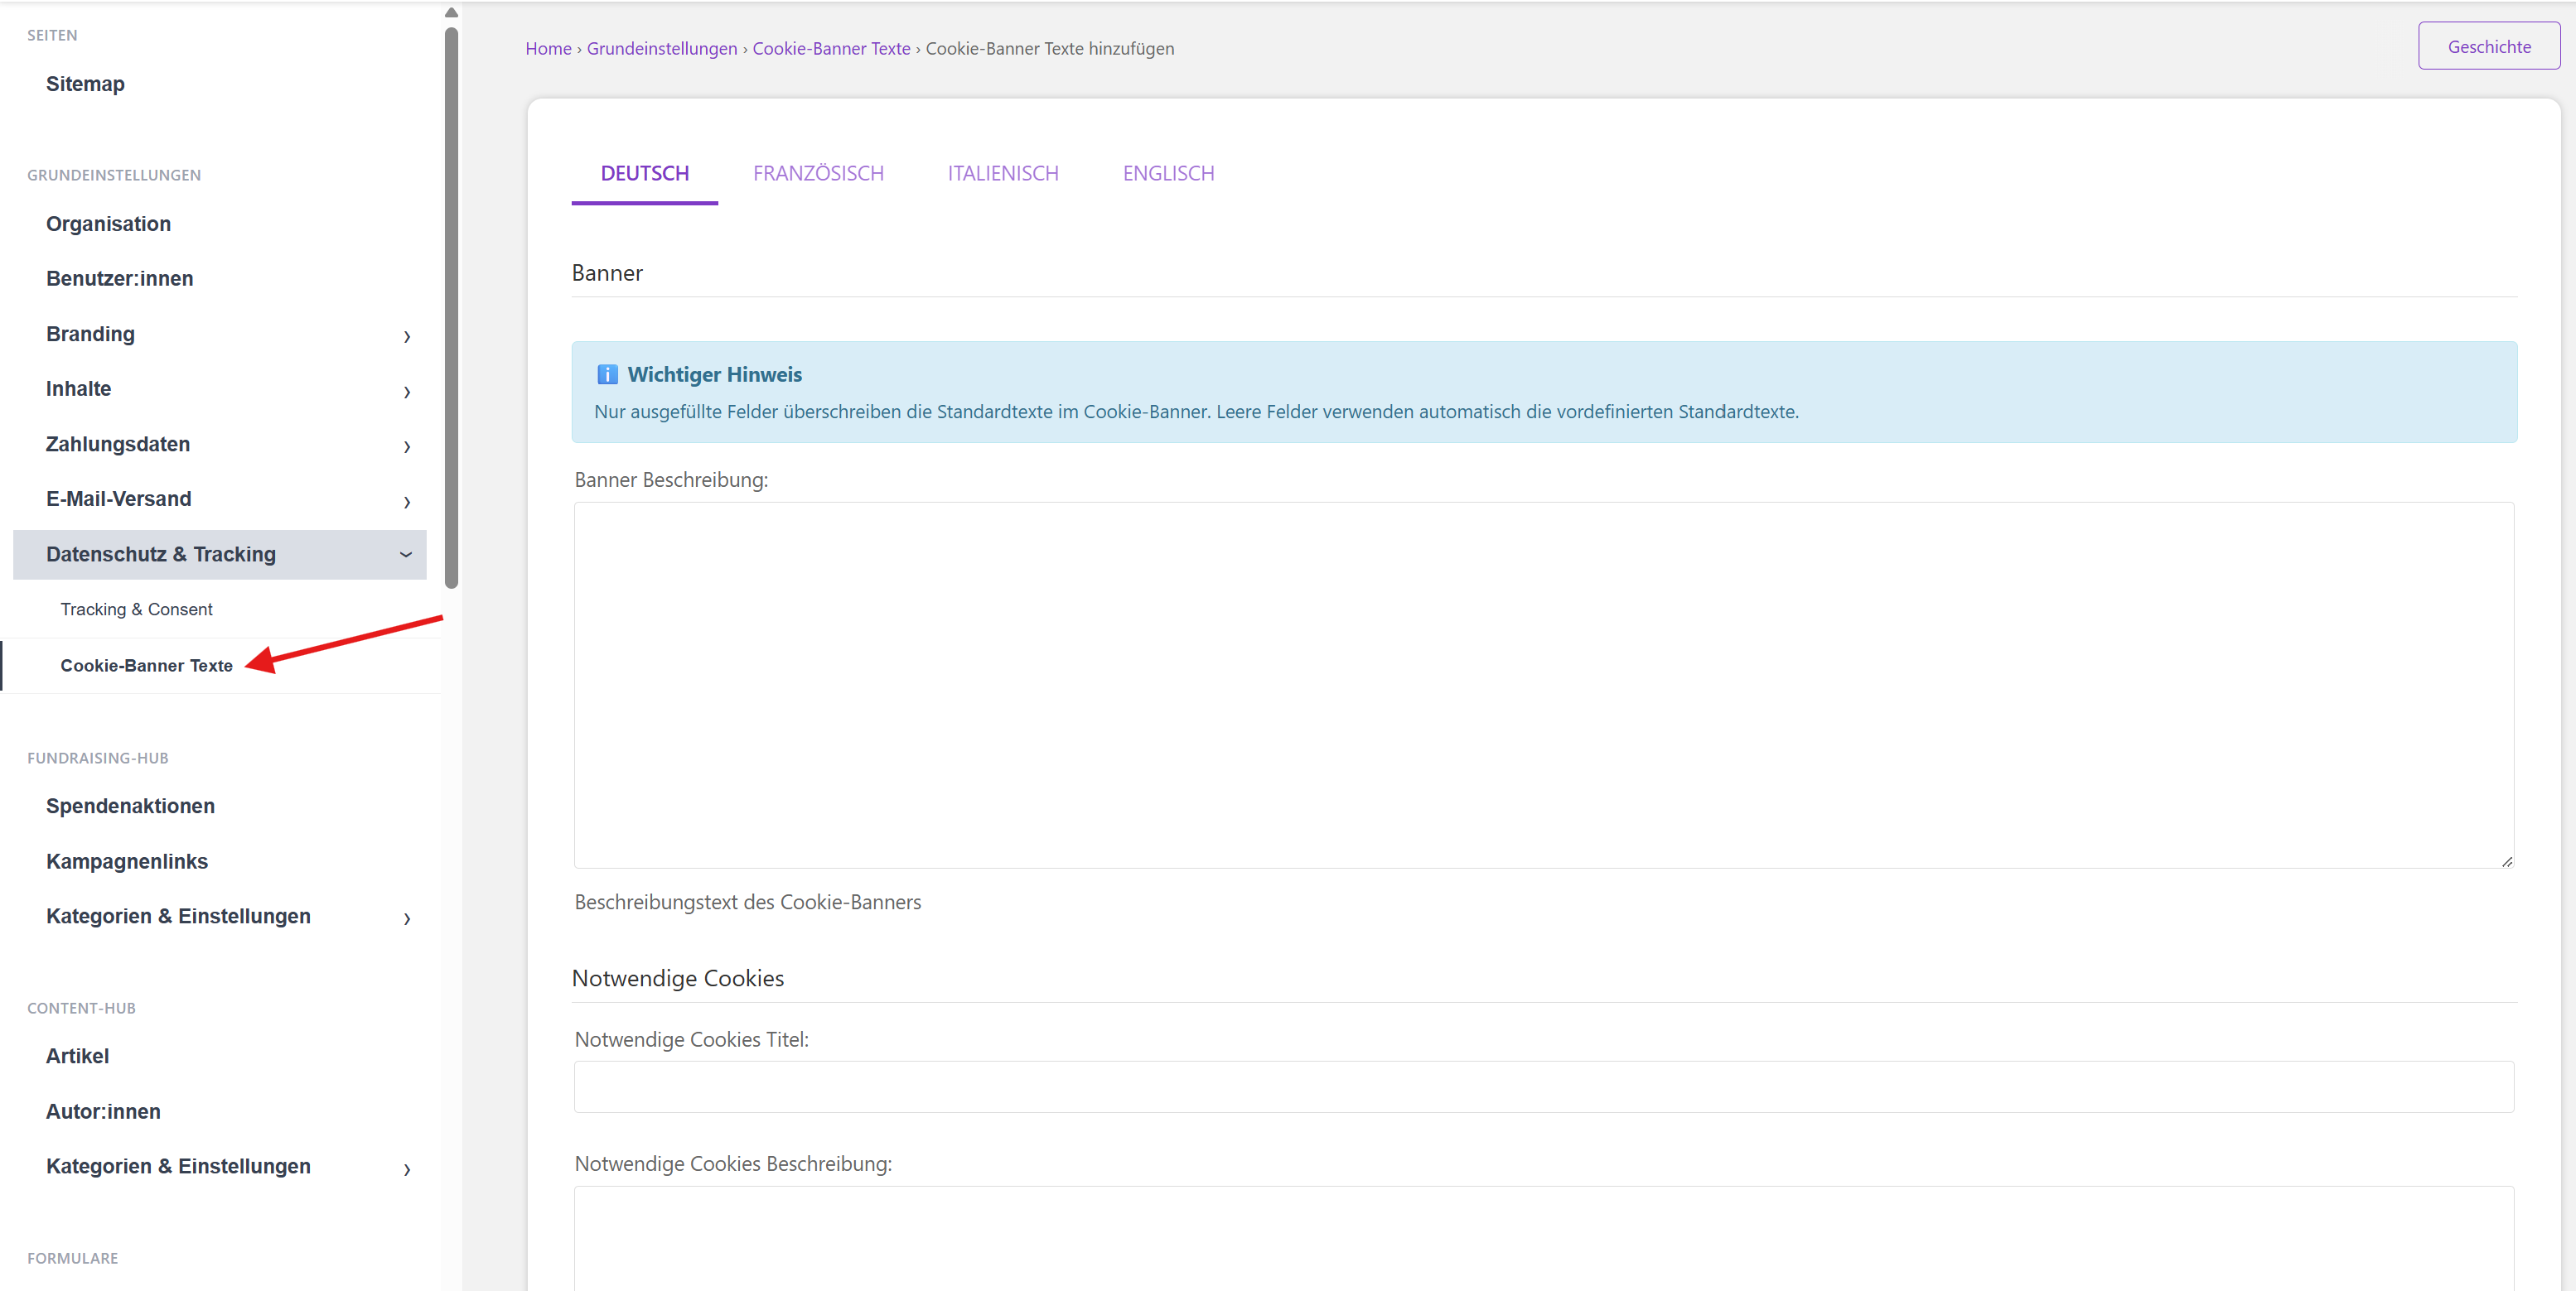
Task: Go to Home breadcrumb link
Action: tap(548, 49)
